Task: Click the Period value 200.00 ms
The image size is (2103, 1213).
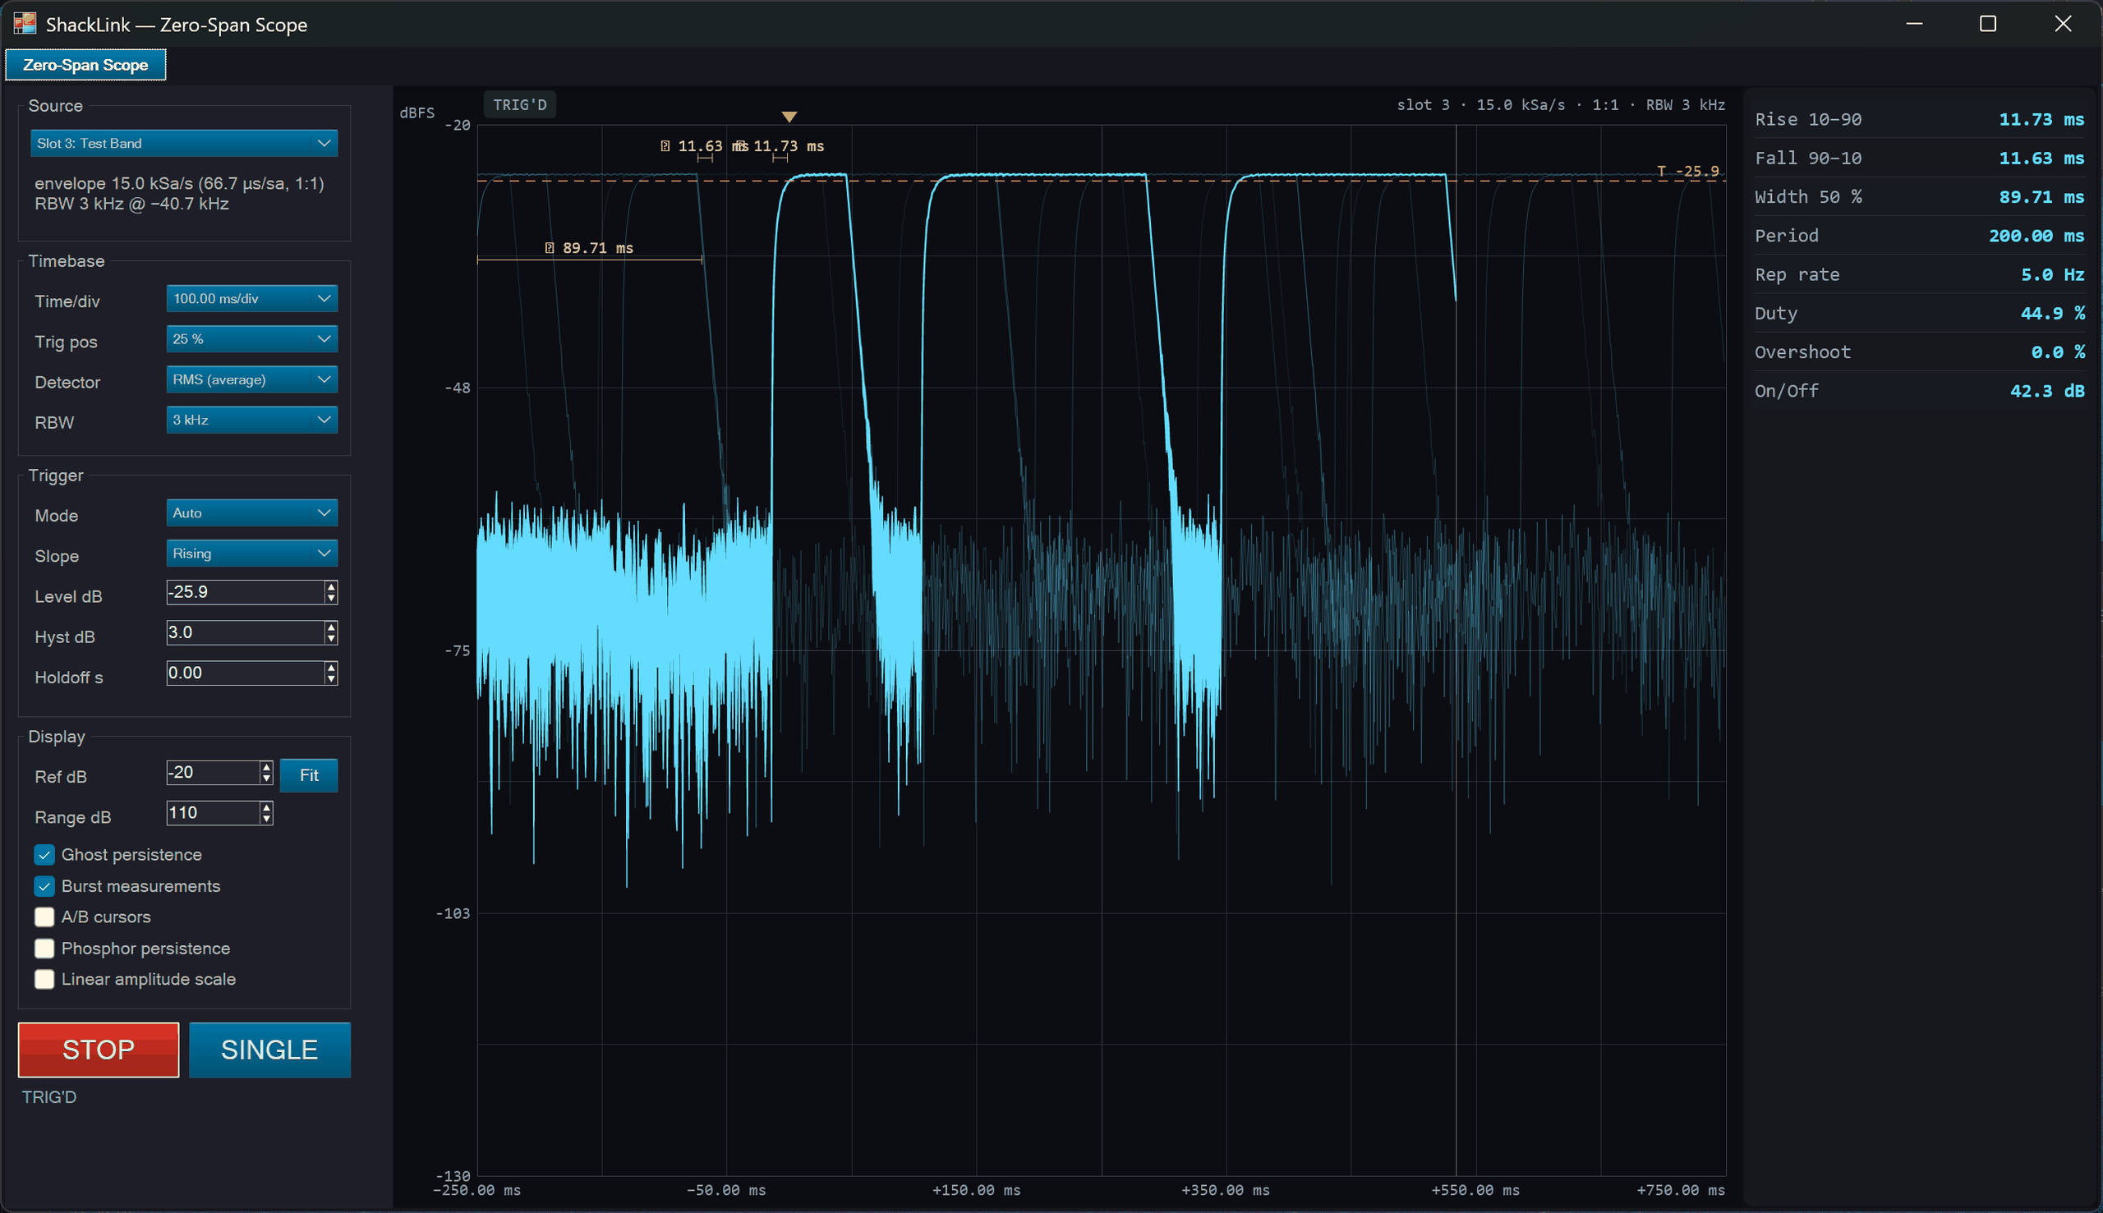Action: [x=2036, y=236]
